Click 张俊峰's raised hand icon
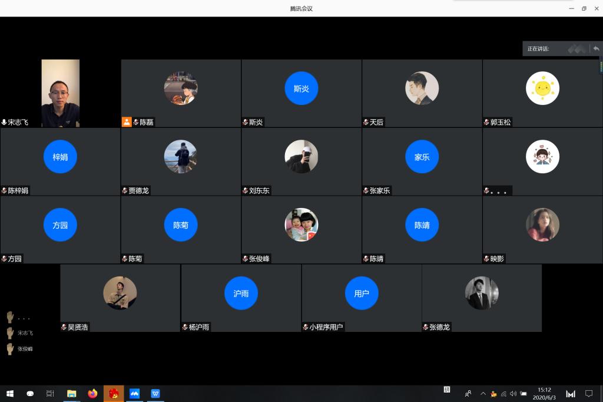The image size is (603, 402). point(10,348)
